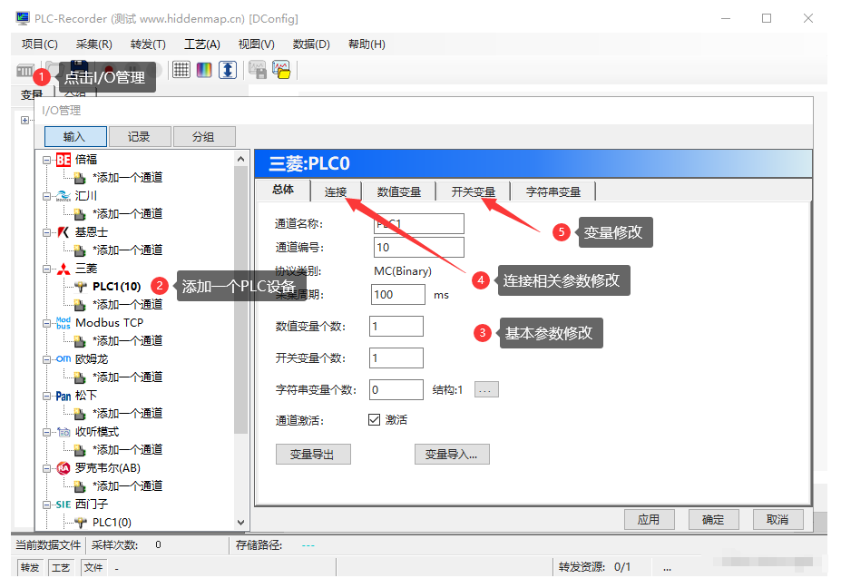Toggle the 激活 channel activation checkbox
Viewport: 841px width, 588px height.
[375, 419]
